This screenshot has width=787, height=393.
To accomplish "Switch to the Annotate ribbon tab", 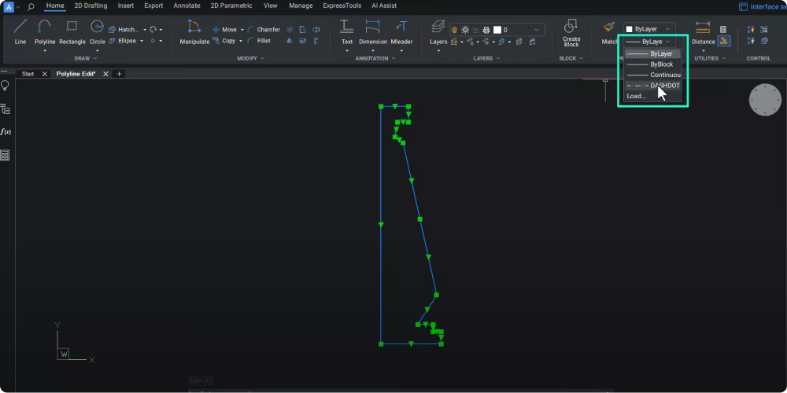I will (x=187, y=6).
